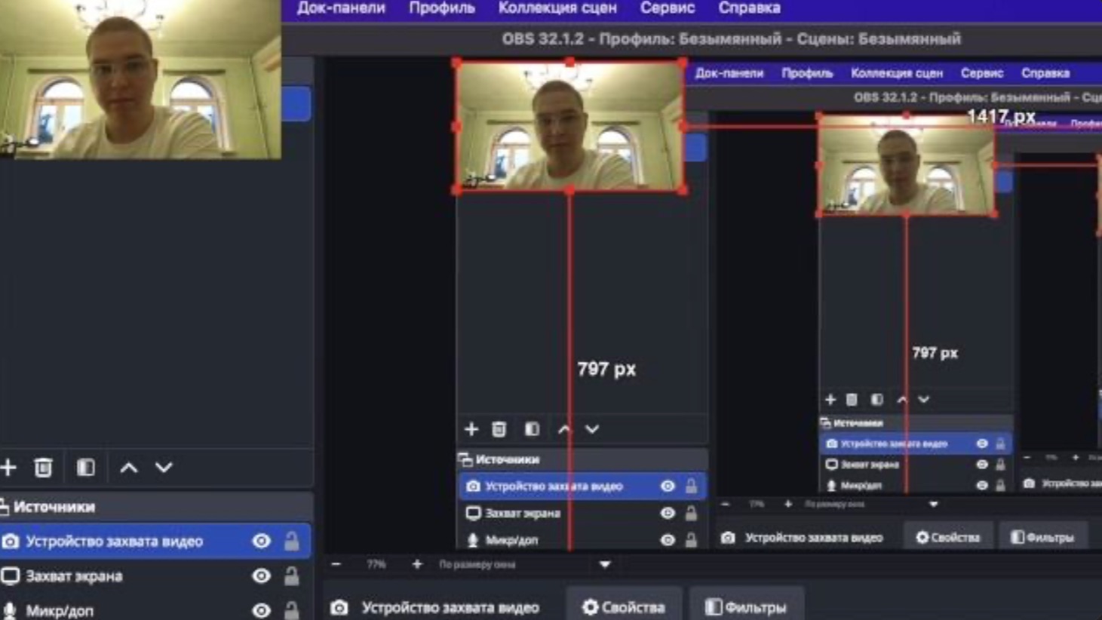Click the red-outlined webcam source in the main preview
The height and width of the screenshot is (620, 1102).
(x=569, y=127)
